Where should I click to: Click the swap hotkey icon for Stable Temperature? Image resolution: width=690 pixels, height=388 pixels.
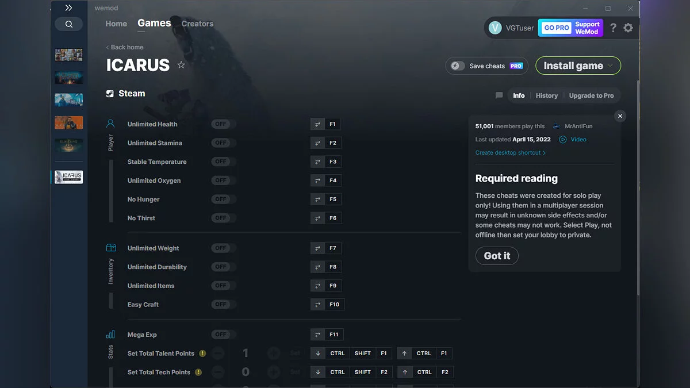(x=317, y=162)
